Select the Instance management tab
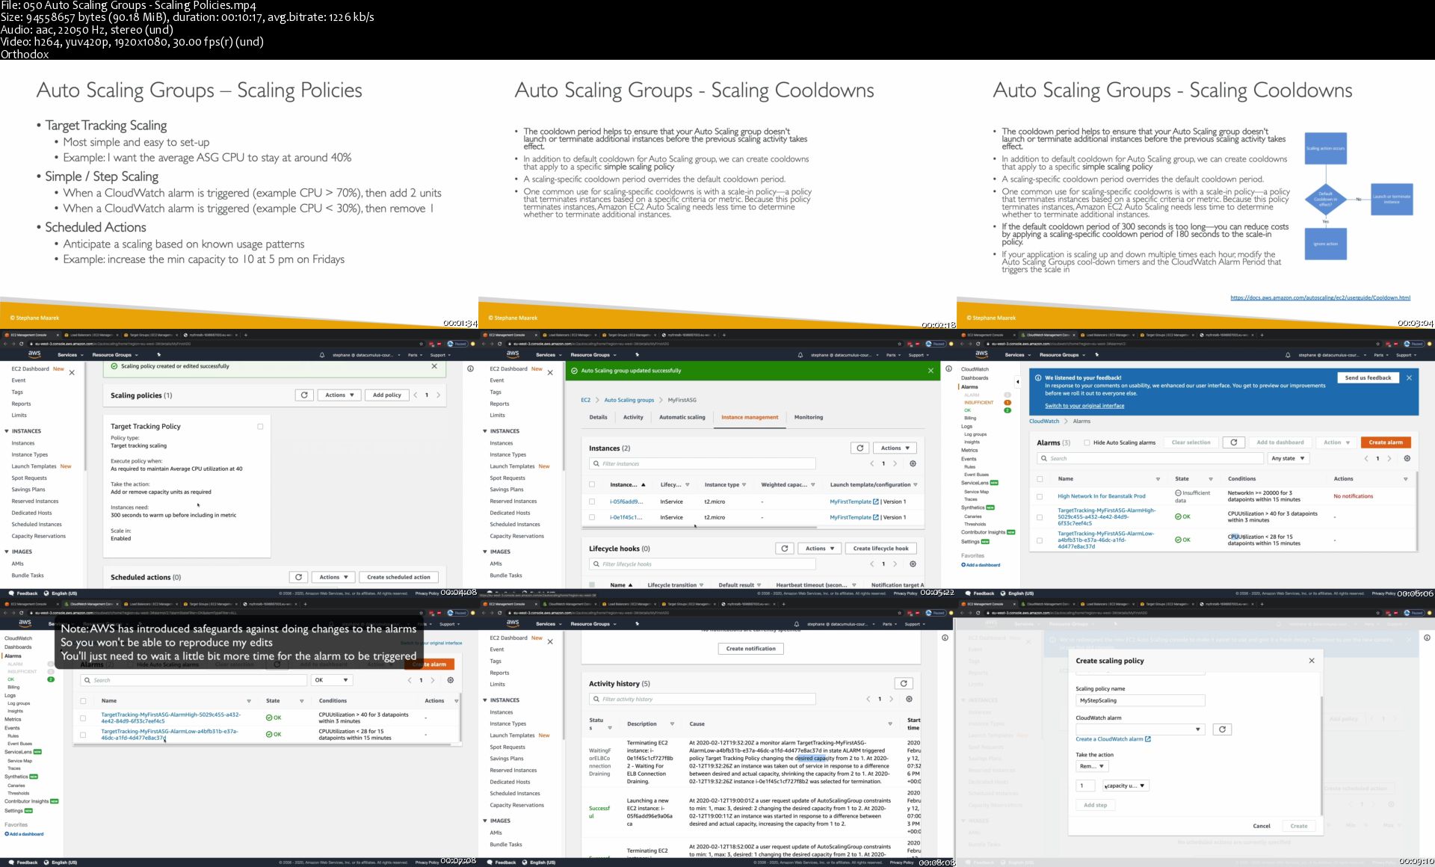The width and height of the screenshot is (1435, 867). point(750,417)
